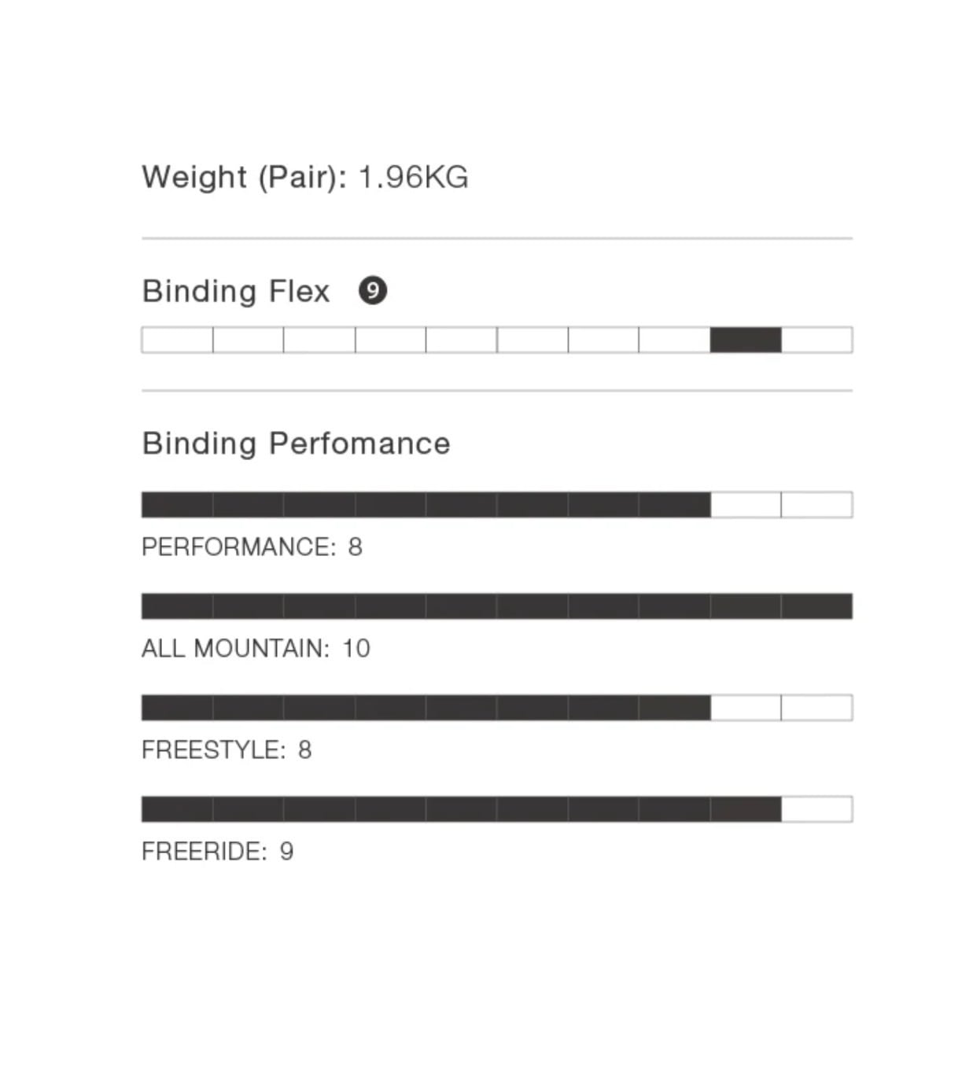The width and height of the screenshot is (962, 1090).
Task: Click the first empty Binding Flex segment
Action: (x=177, y=340)
